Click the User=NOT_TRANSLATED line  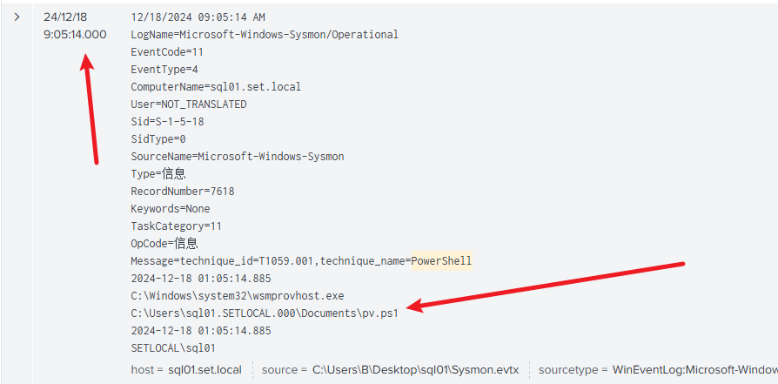[x=189, y=104]
